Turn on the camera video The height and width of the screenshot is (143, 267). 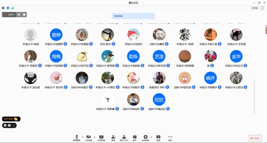(x=88, y=138)
